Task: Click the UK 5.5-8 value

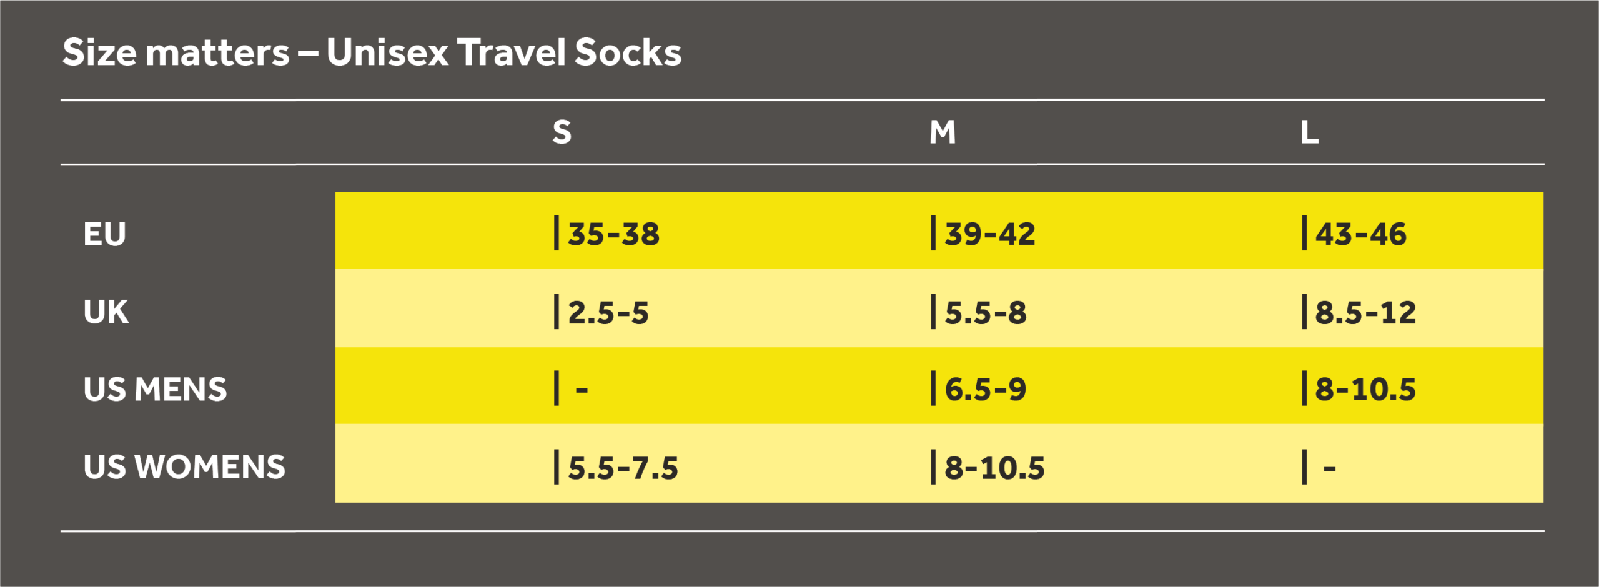Action: click(986, 312)
